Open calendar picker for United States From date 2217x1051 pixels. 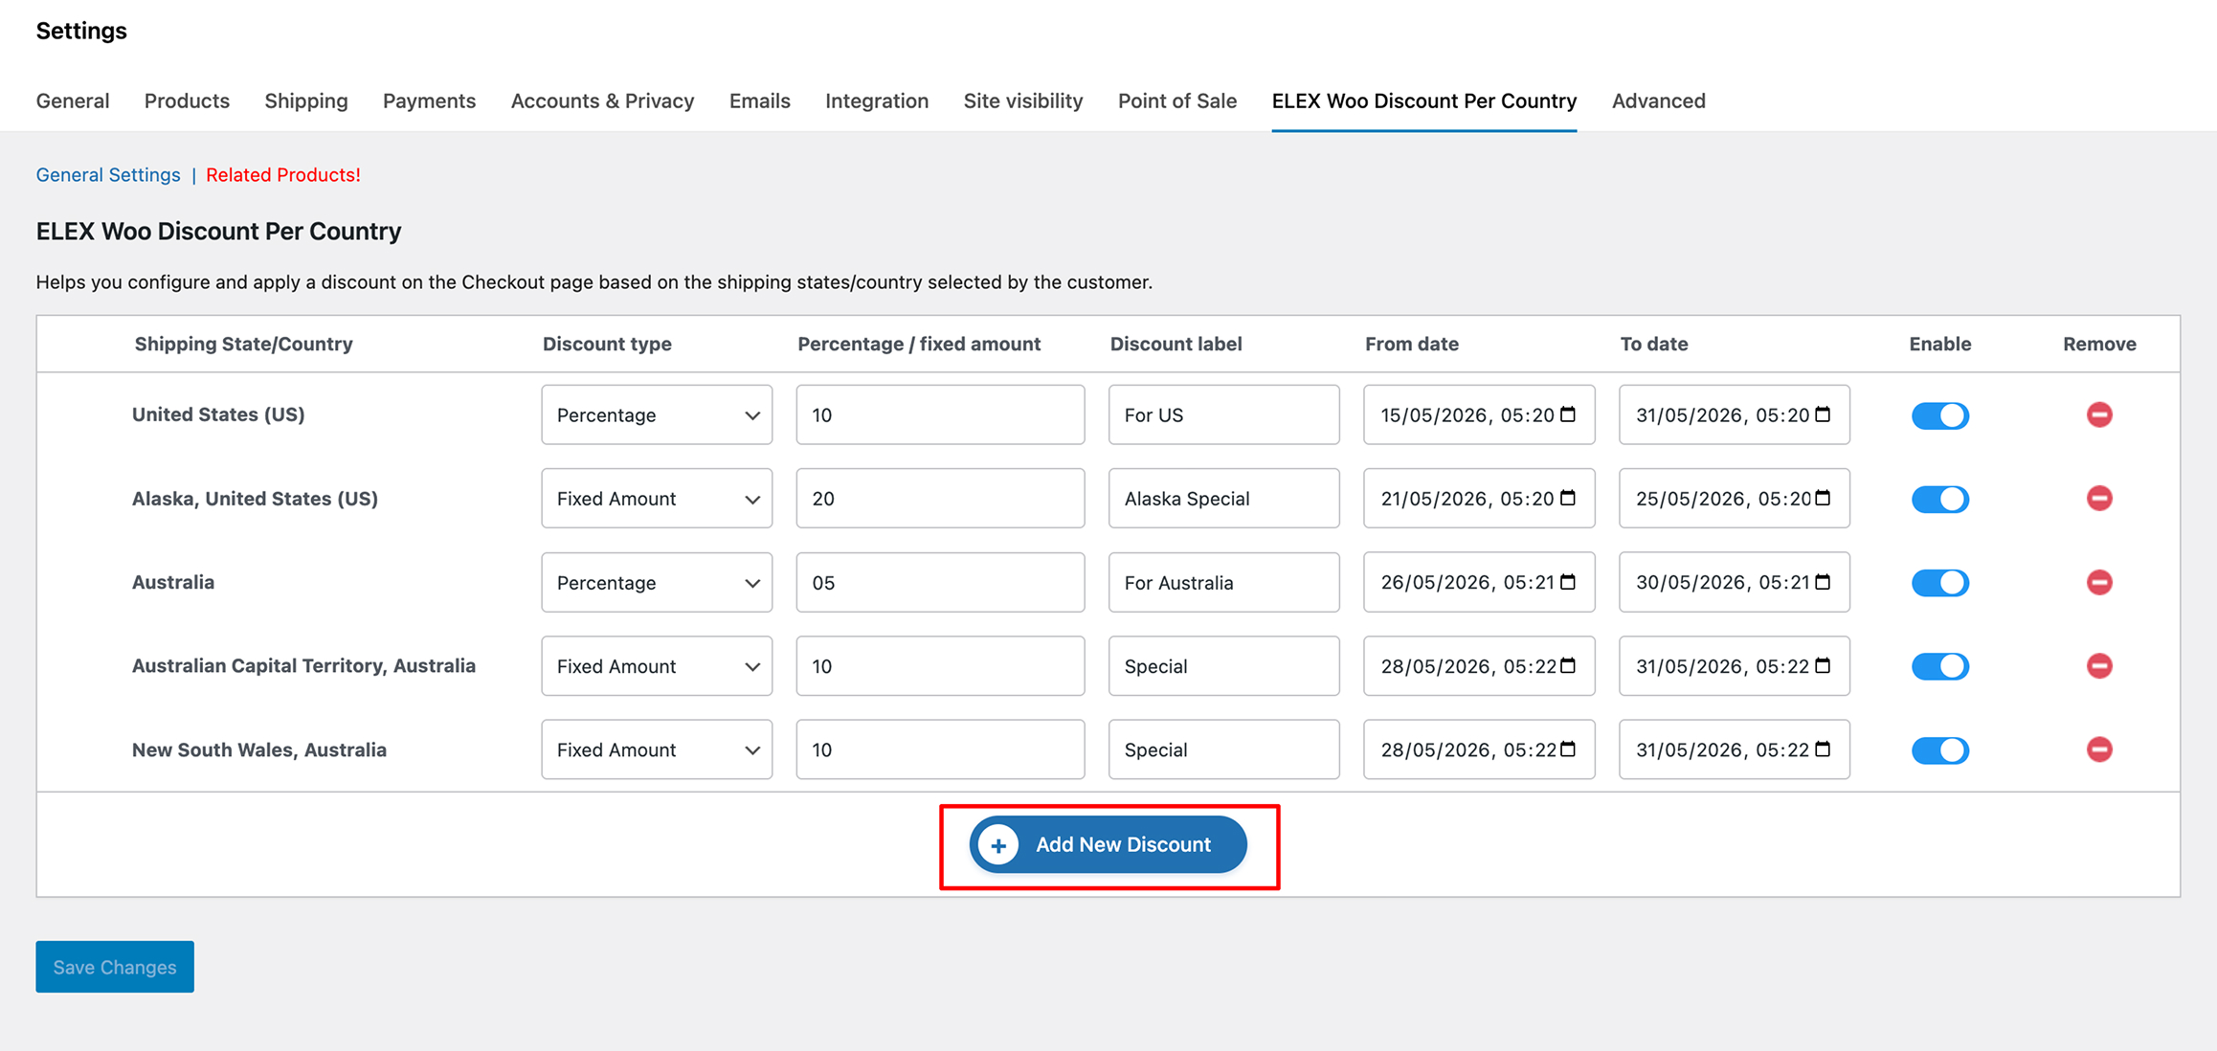coord(1568,414)
